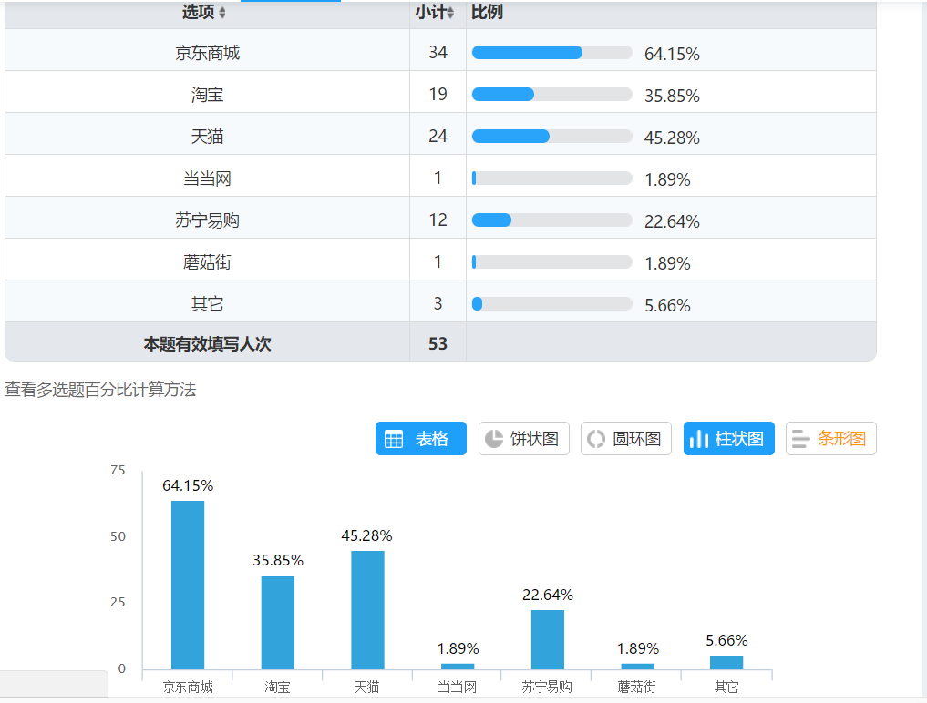Sort table by the 小计 column arrows
The width and height of the screenshot is (927, 703).
click(x=450, y=13)
